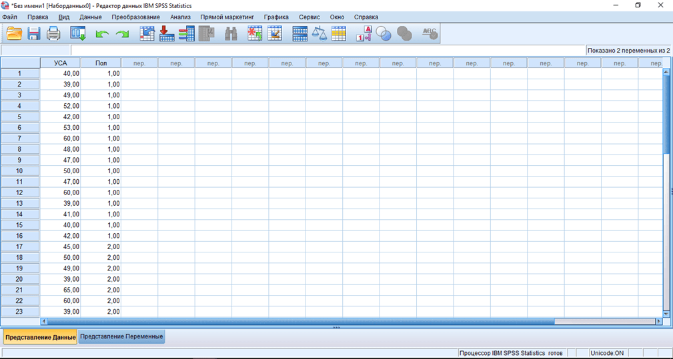673x359 pixels.
Task: Click the Value Labels toolbar icon
Action: [364, 33]
